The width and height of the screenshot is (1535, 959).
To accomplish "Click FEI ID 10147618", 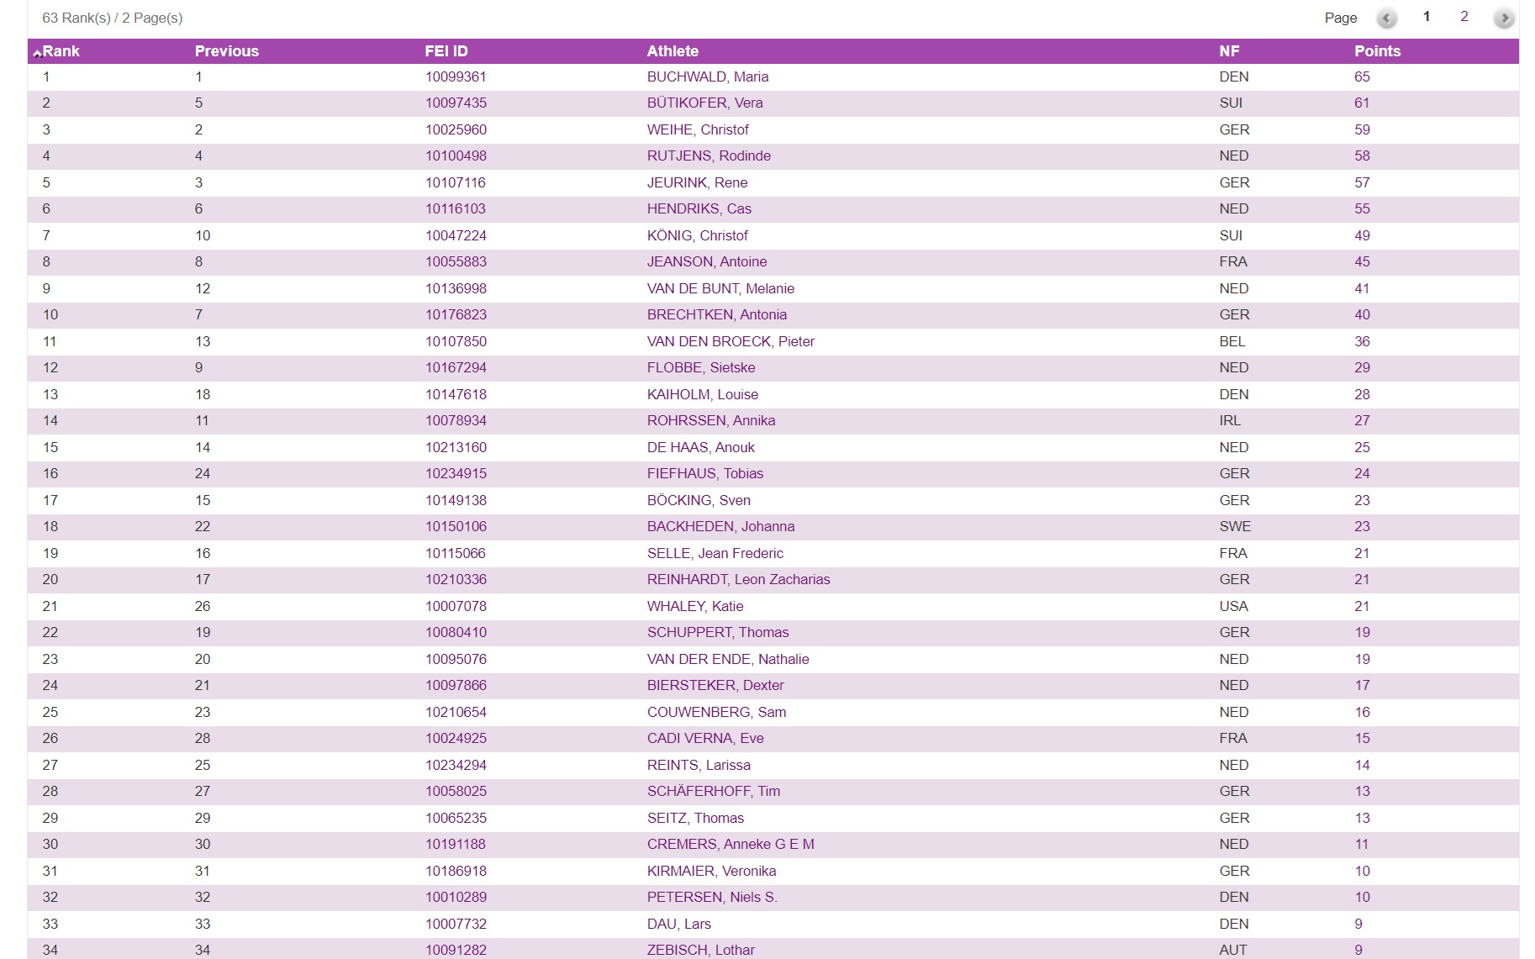I will 456,394.
